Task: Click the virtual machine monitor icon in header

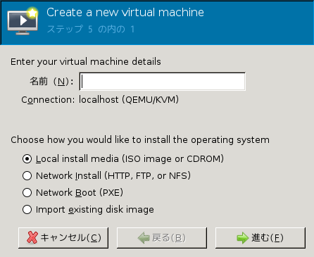Action: click(x=23, y=21)
